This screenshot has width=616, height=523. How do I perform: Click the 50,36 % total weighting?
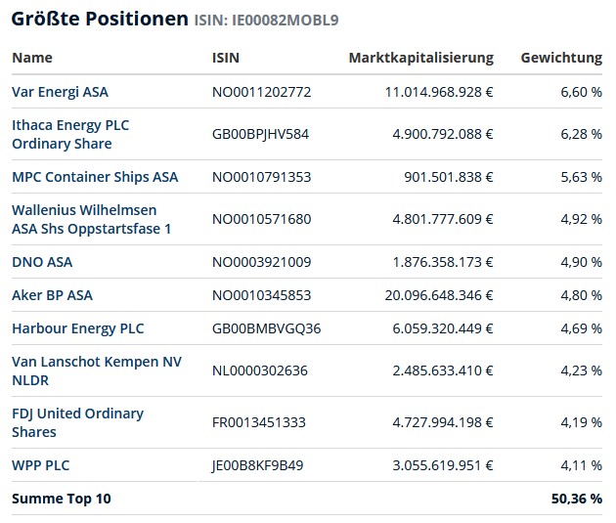(x=576, y=499)
